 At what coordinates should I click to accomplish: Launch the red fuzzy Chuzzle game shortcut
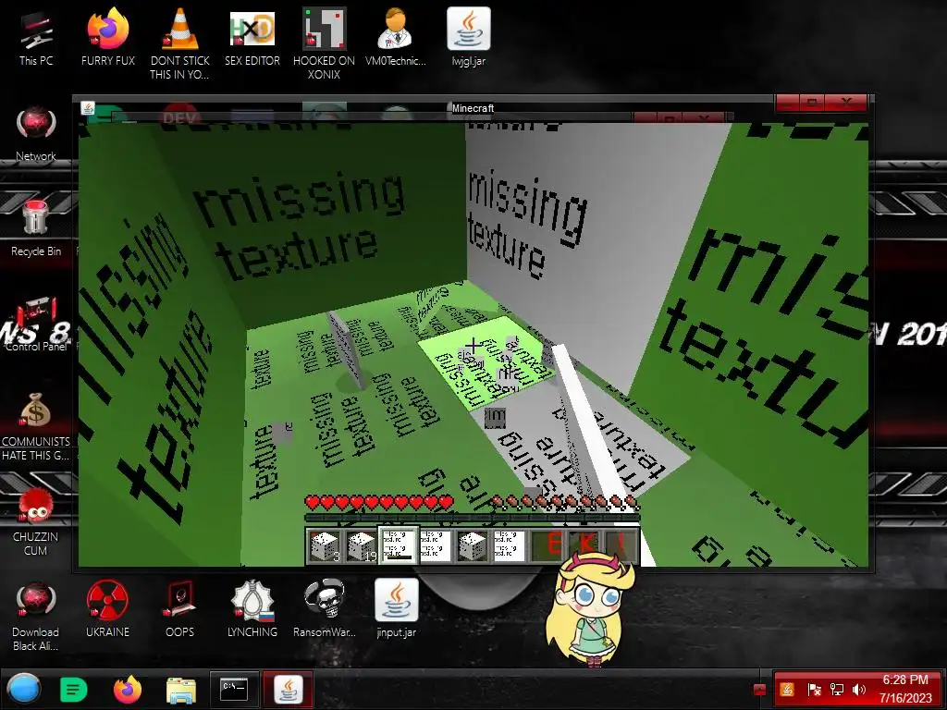pos(36,521)
